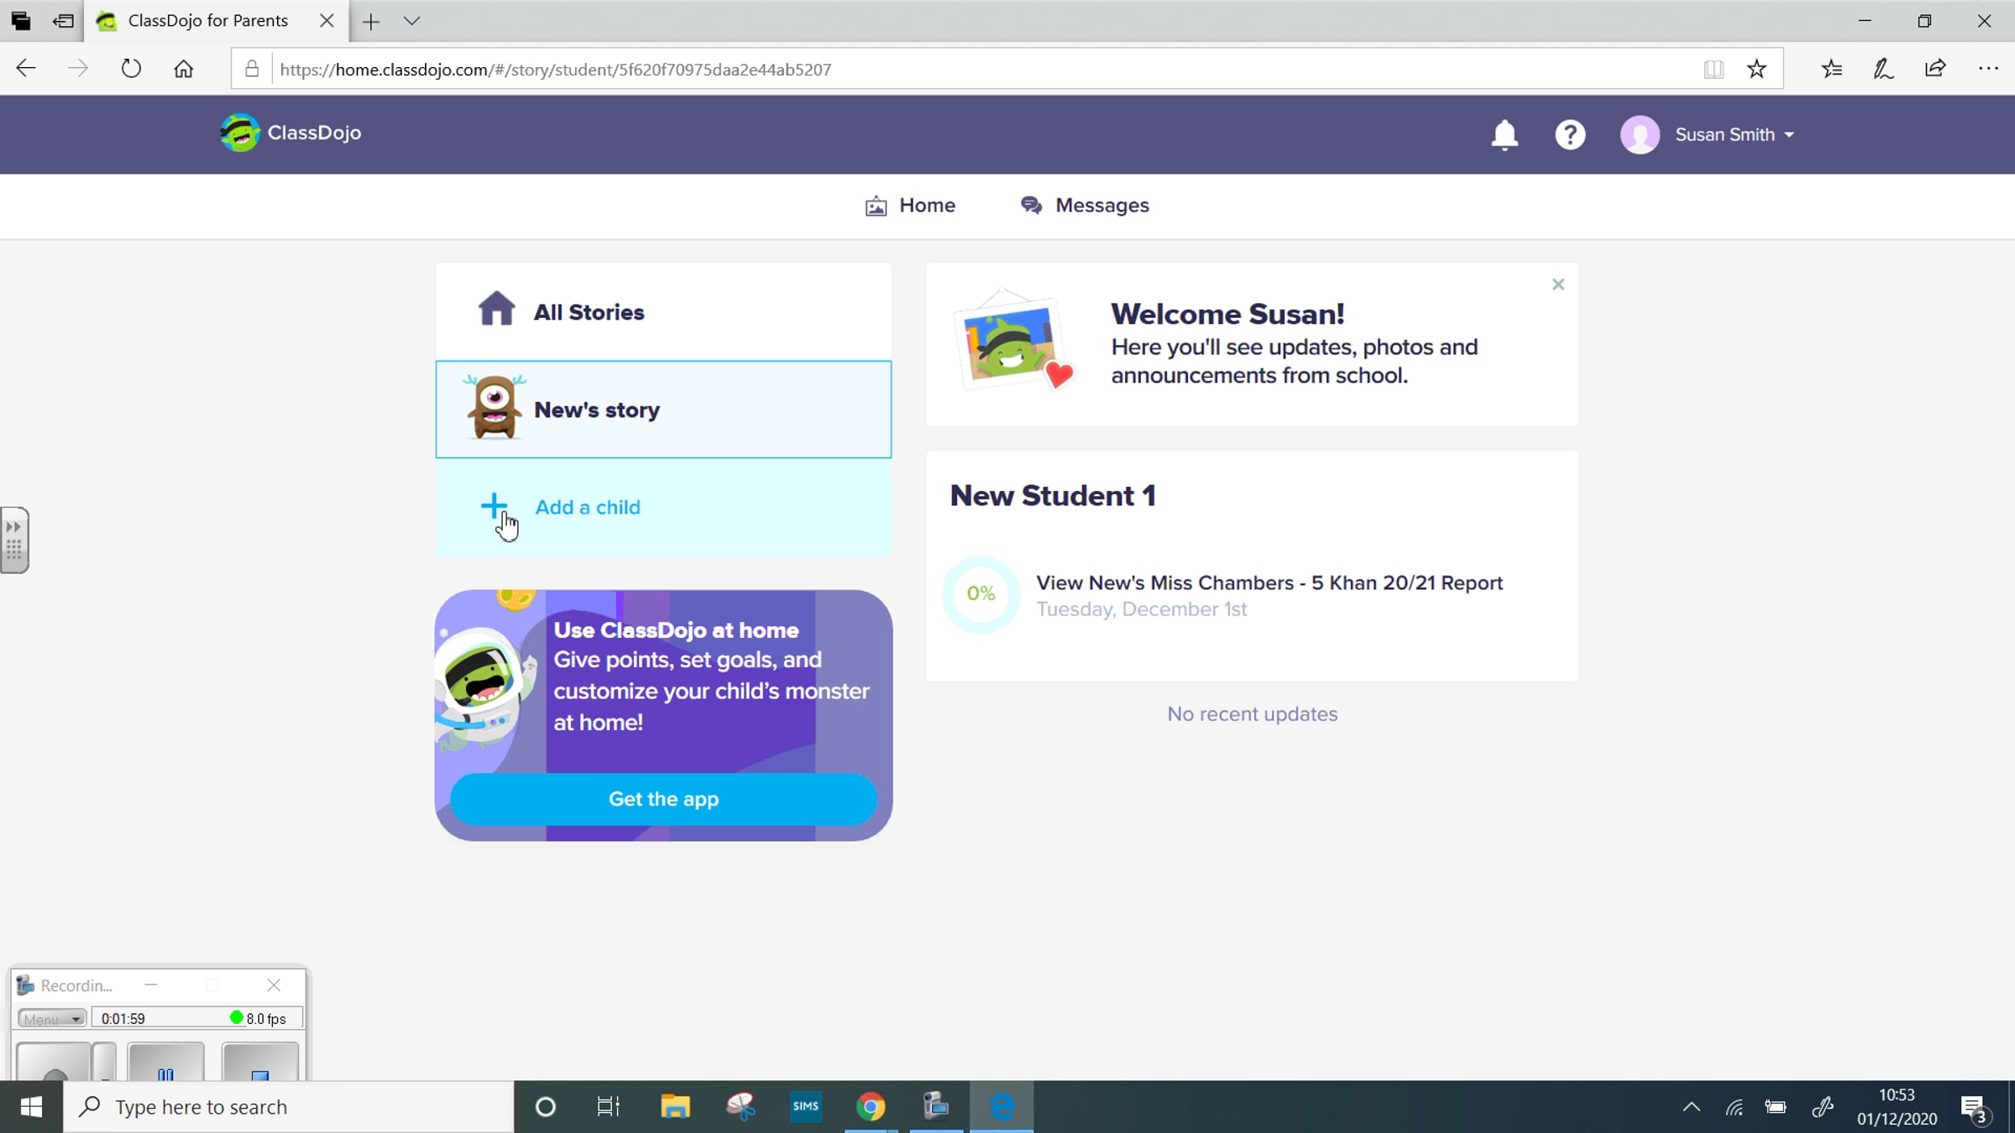Close the ClassDojo for Parents tab
The image size is (2015, 1133).
click(x=327, y=21)
